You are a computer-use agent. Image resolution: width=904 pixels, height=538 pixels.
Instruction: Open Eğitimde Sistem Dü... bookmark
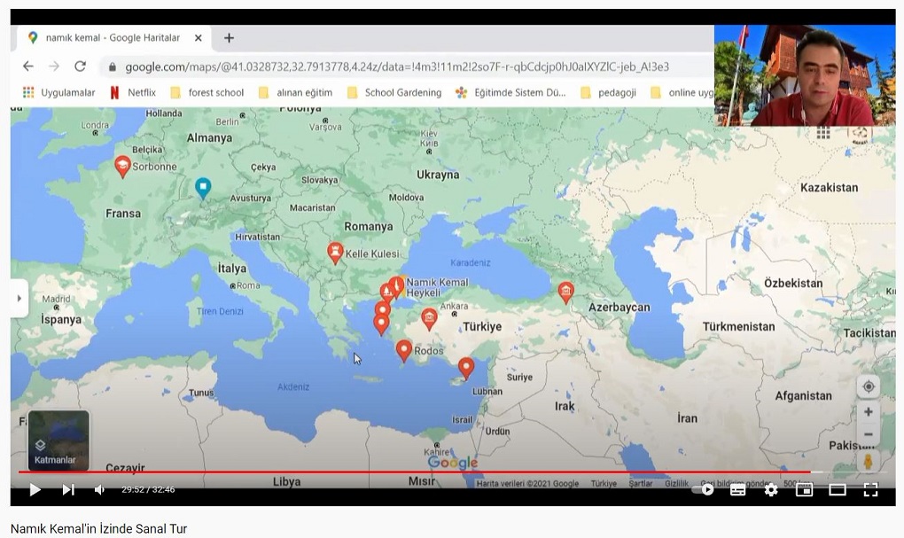pyautogui.click(x=510, y=92)
